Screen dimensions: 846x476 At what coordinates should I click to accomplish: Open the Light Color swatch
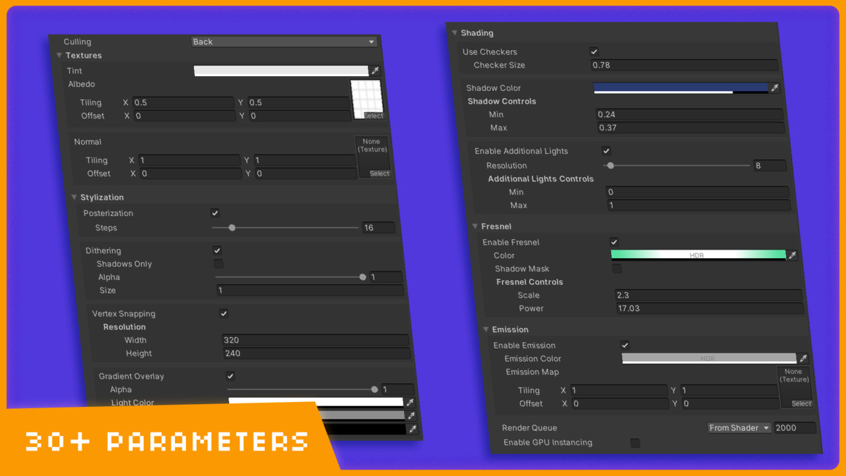316,402
